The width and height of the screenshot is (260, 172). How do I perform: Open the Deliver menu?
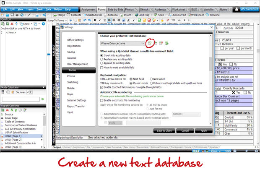point(58,9)
